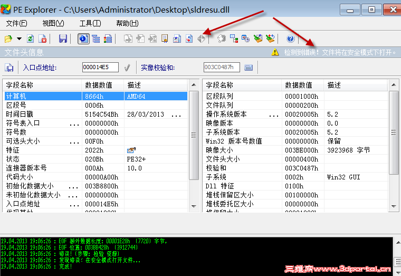Click the grayed Resources diamond icon
This screenshot has height=276, width=401.
(x=201, y=39)
